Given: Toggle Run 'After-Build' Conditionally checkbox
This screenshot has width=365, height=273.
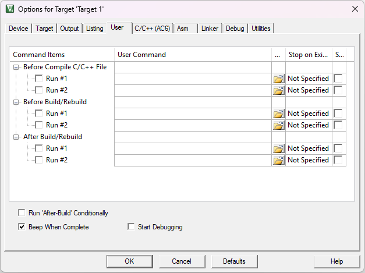Looking at the screenshot, I should point(22,213).
